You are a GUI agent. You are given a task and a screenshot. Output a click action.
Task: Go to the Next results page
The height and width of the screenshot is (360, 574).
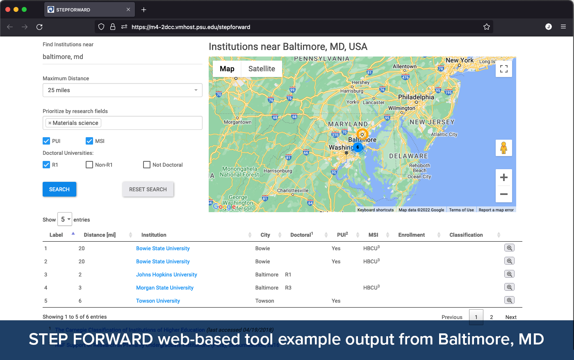[x=511, y=317]
